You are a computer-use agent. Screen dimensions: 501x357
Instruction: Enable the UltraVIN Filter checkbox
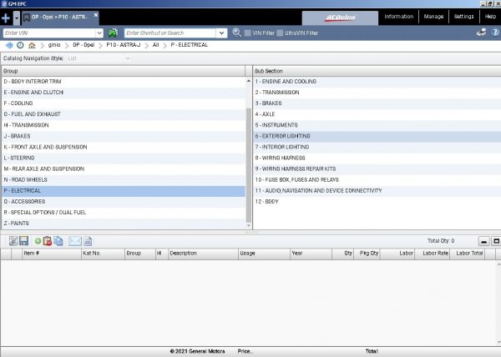tap(280, 33)
